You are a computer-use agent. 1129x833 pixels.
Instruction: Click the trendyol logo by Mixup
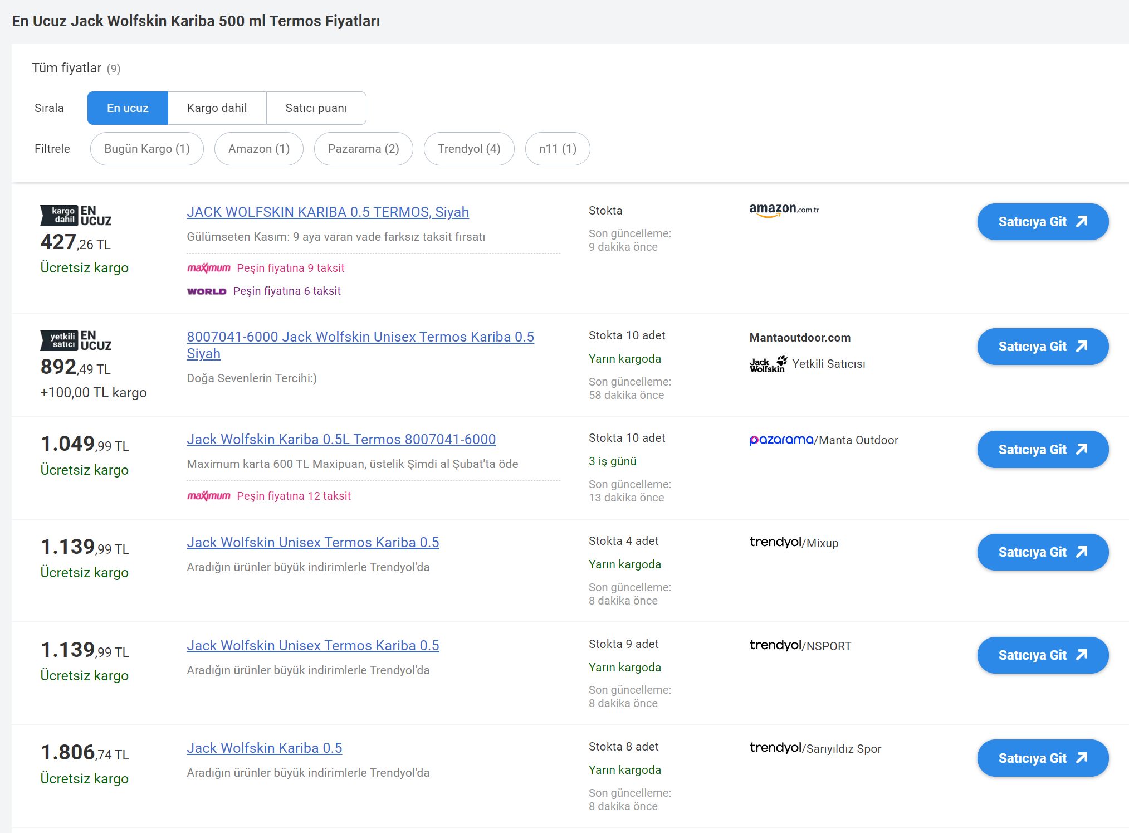pyautogui.click(x=775, y=542)
